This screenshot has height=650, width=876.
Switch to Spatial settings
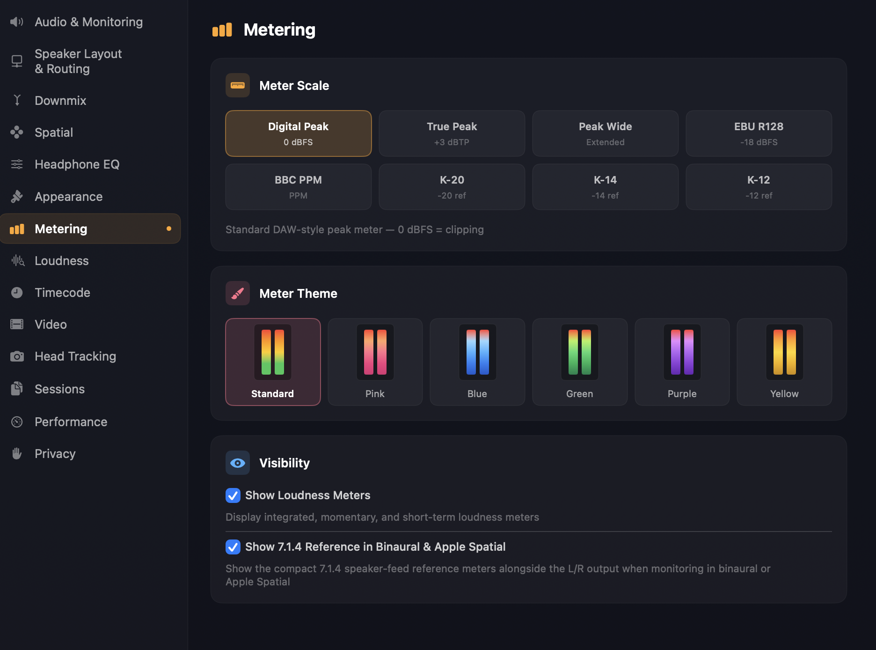click(x=90, y=133)
